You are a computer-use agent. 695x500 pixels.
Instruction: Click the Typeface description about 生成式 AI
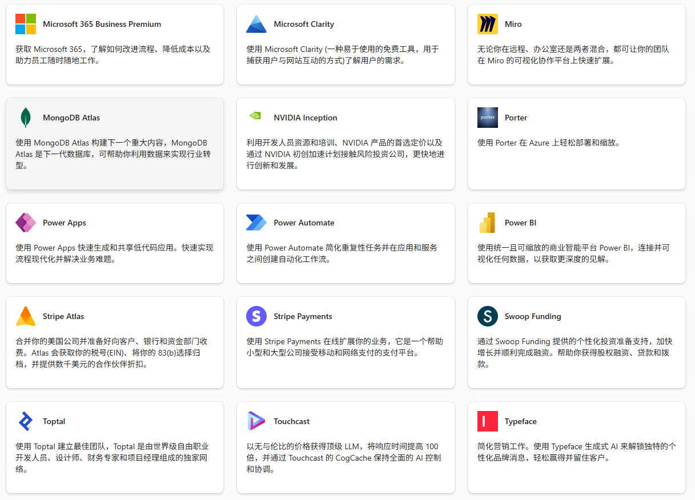[577, 452]
